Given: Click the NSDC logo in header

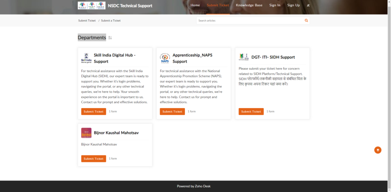Looking at the screenshot, I should click(x=92, y=5).
